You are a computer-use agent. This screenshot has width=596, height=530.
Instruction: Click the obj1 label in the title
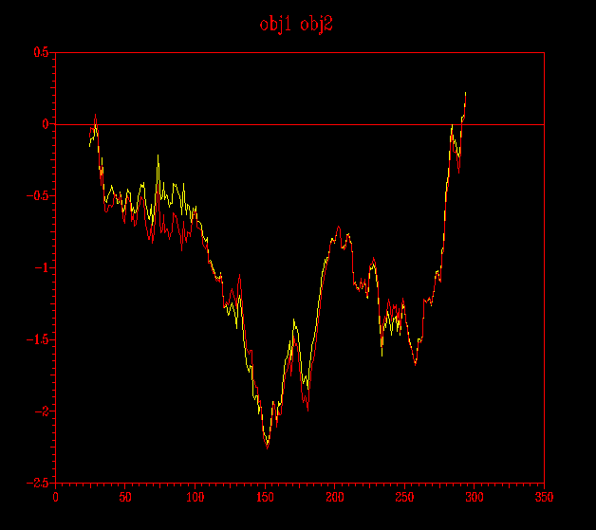(x=276, y=25)
